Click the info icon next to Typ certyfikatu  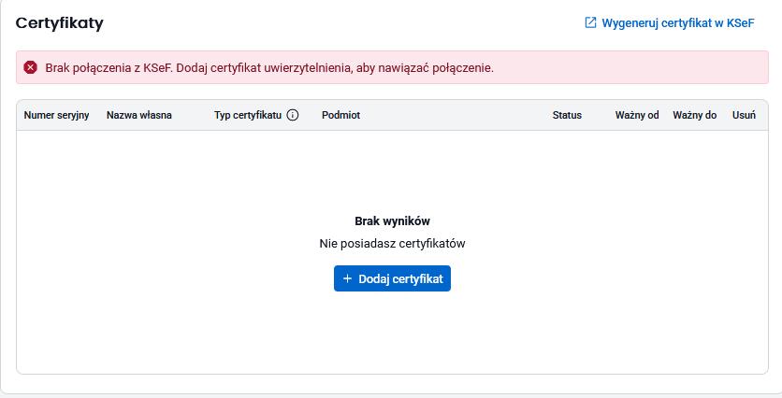click(293, 115)
